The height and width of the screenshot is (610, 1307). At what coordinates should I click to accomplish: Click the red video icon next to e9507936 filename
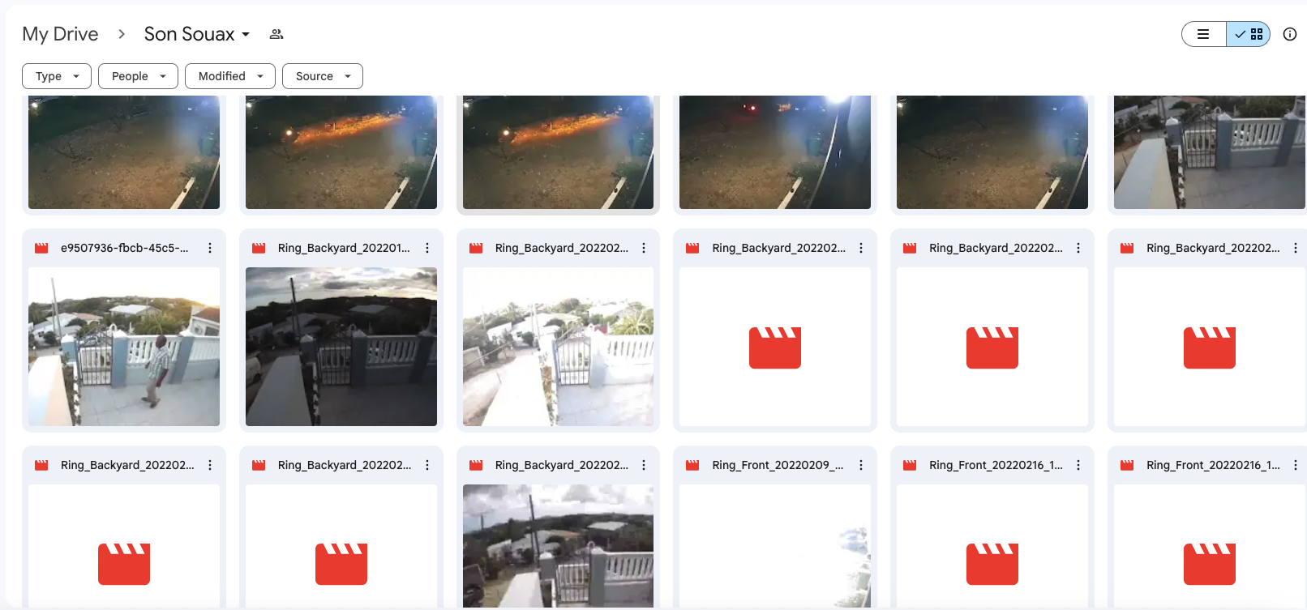[x=41, y=248]
